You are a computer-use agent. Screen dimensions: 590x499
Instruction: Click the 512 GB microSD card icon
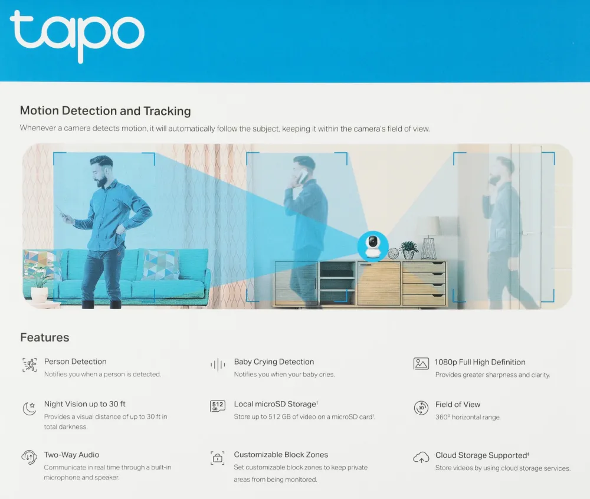tap(218, 406)
